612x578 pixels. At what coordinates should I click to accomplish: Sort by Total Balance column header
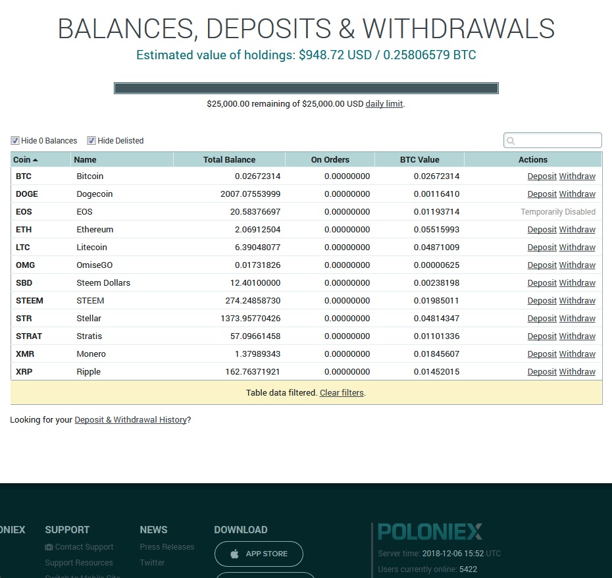(x=229, y=160)
